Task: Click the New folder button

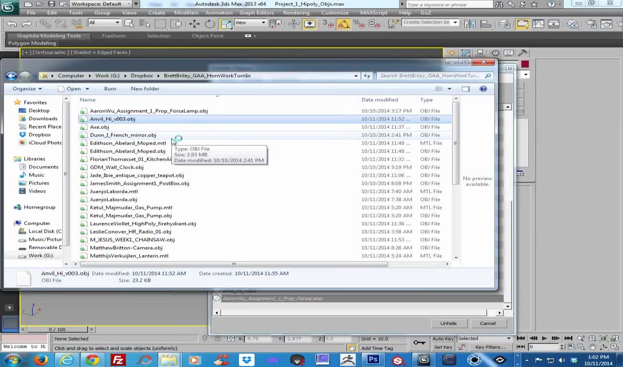Action: click(x=145, y=89)
